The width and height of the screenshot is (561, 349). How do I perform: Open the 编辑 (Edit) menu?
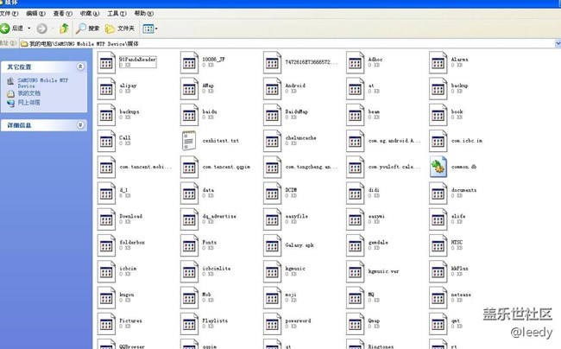[x=37, y=14]
